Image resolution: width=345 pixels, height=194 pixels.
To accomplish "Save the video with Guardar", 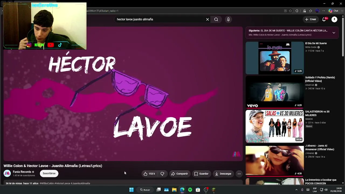I will coord(201,174).
